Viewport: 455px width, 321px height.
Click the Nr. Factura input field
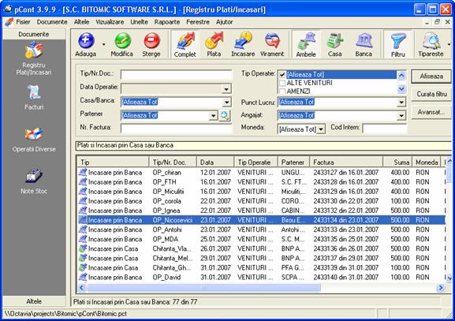[x=177, y=129]
